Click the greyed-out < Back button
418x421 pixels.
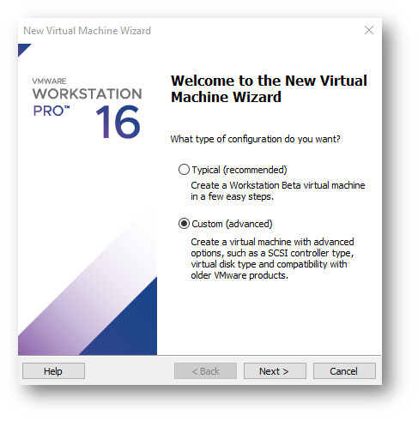[205, 371]
